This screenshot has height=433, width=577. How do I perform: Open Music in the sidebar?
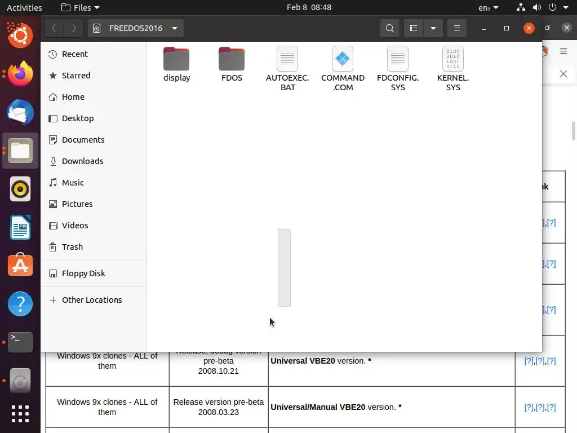click(94, 182)
